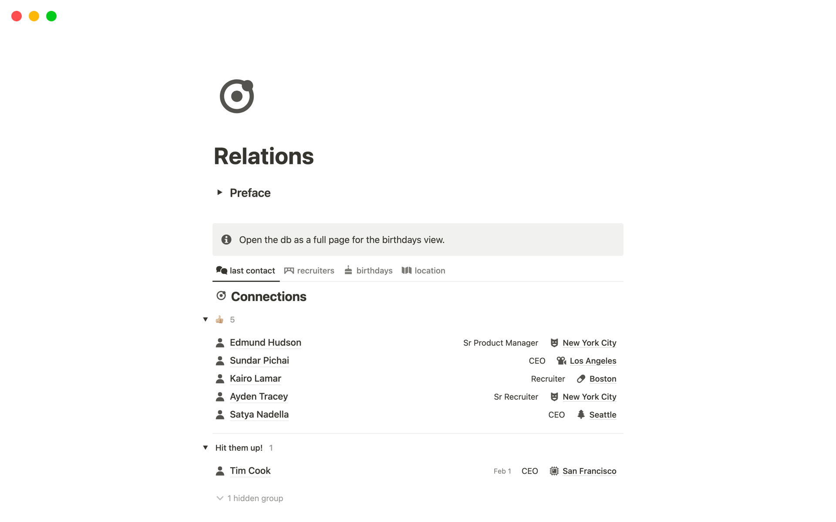The width and height of the screenshot is (836, 522).
Task: Click the Feb 1 date on Tim Cook
Action: coord(502,471)
